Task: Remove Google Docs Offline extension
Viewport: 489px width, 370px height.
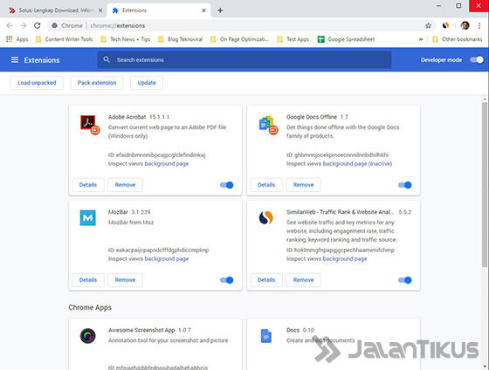Action: click(304, 184)
